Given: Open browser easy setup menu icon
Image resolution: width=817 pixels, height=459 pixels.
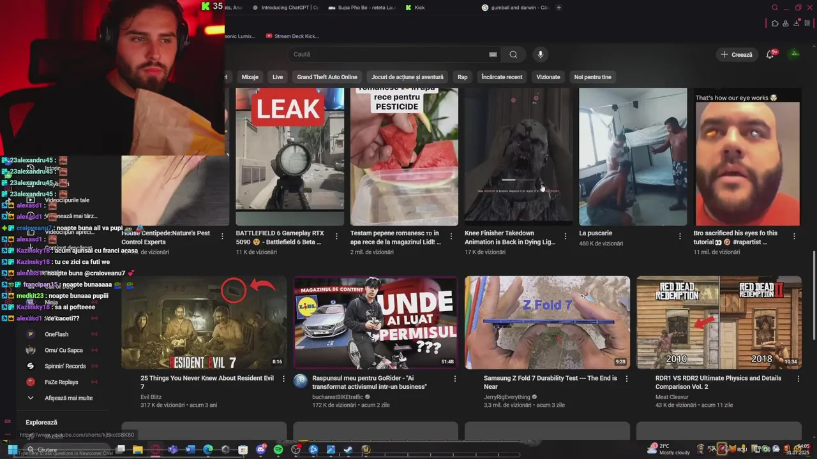Looking at the screenshot, I should pyautogui.click(x=807, y=24).
